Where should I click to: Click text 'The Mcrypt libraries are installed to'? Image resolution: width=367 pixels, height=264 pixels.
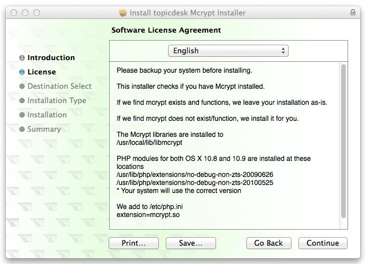tap(170, 135)
